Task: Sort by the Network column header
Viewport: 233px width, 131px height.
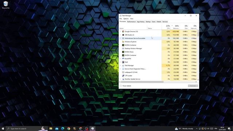Action: (x=193, y=27)
